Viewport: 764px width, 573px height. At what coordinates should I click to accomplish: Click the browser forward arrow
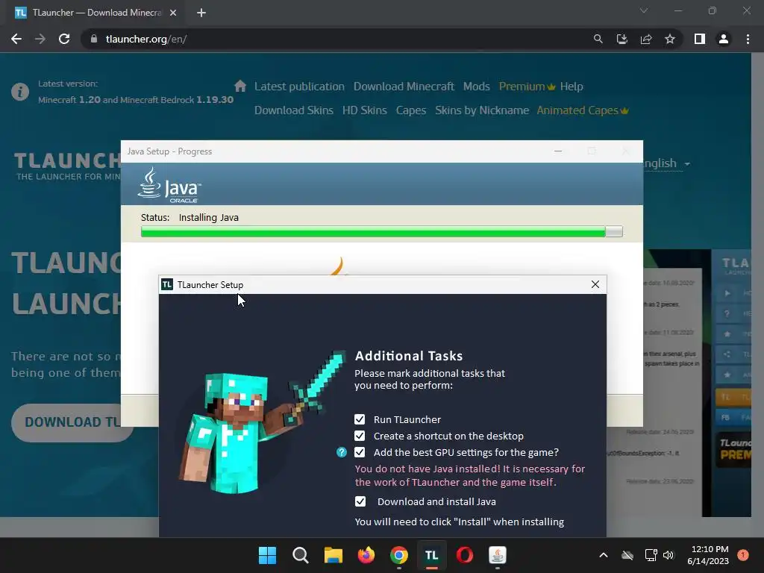pyautogui.click(x=40, y=39)
